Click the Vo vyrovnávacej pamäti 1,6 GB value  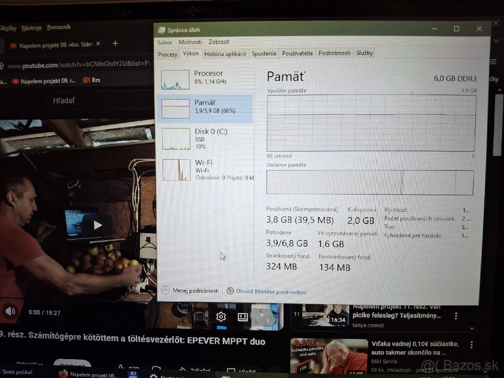(x=331, y=244)
